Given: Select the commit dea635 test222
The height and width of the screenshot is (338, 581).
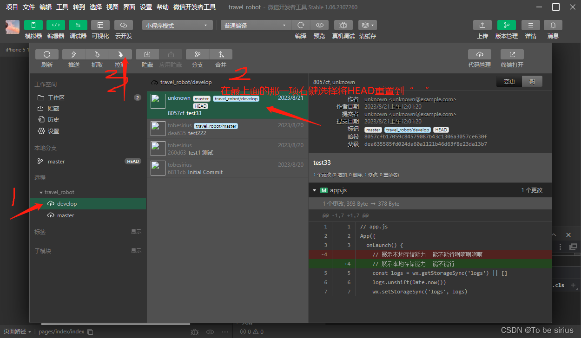Looking at the screenshot, I should tap(228, 129).
